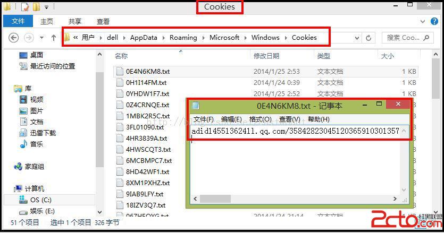Switch to the 查看 ribbon tab
444x233 pixels.
coord(103,21)
